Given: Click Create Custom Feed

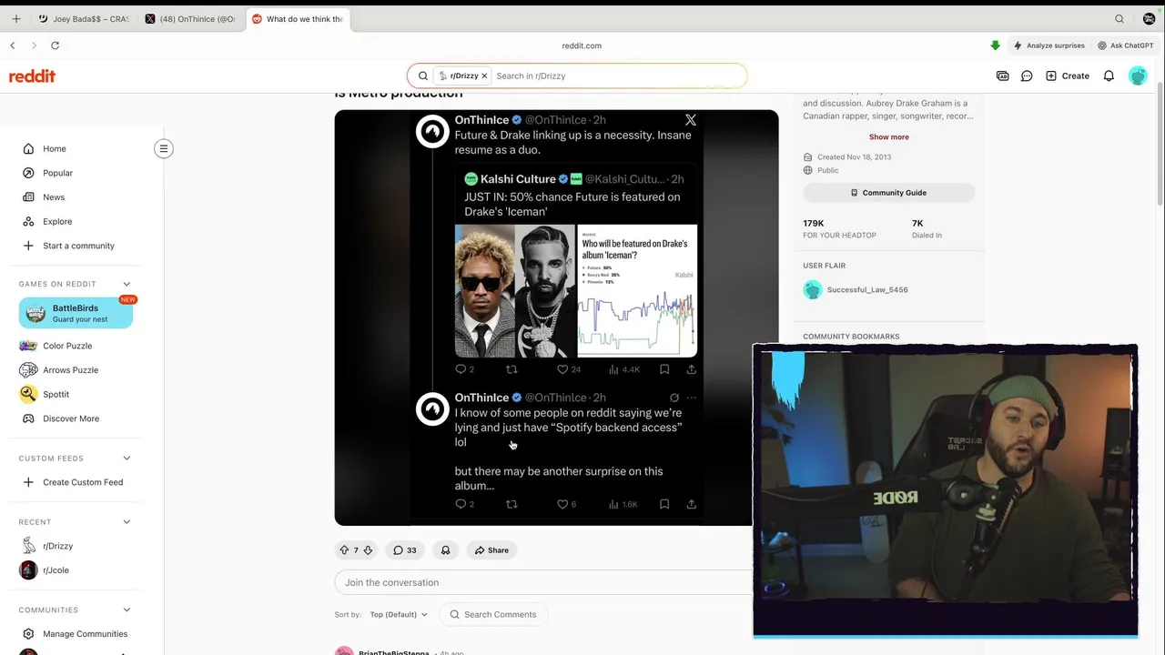Looking at the screenshot, I should (82, 482).
